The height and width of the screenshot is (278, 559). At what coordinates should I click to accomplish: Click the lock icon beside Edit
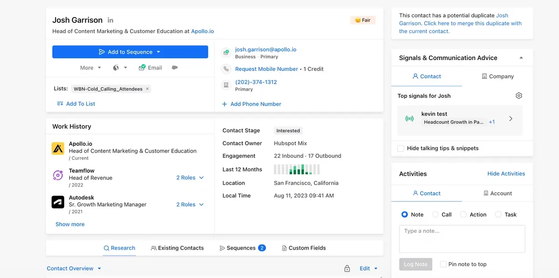347,269
